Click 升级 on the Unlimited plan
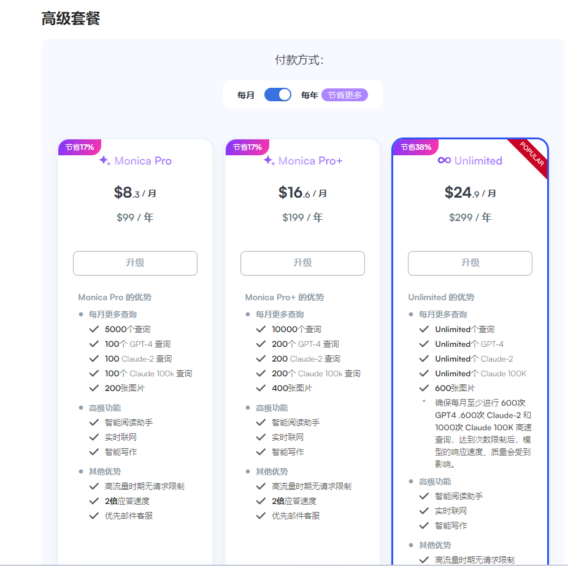Image resolution: width=568 pixels, height=566 pixels. 470,263
